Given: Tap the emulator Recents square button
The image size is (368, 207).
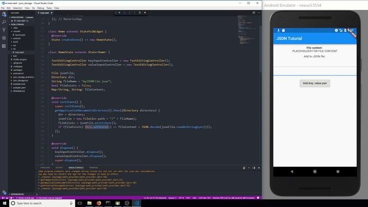Looking at the screenshot, I should pos(338,171).
